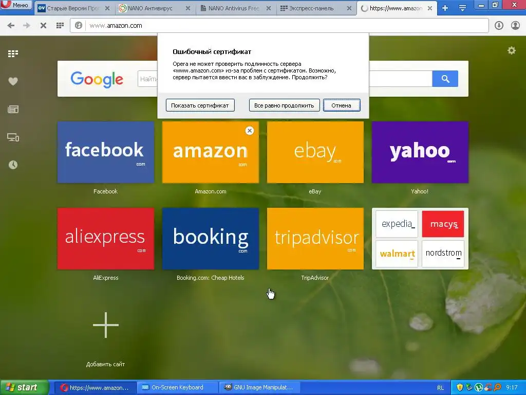Screen dimensions: 526x395
Task: Open the TripAdvisor speed dial tile
Action: [x=315, y=239]
